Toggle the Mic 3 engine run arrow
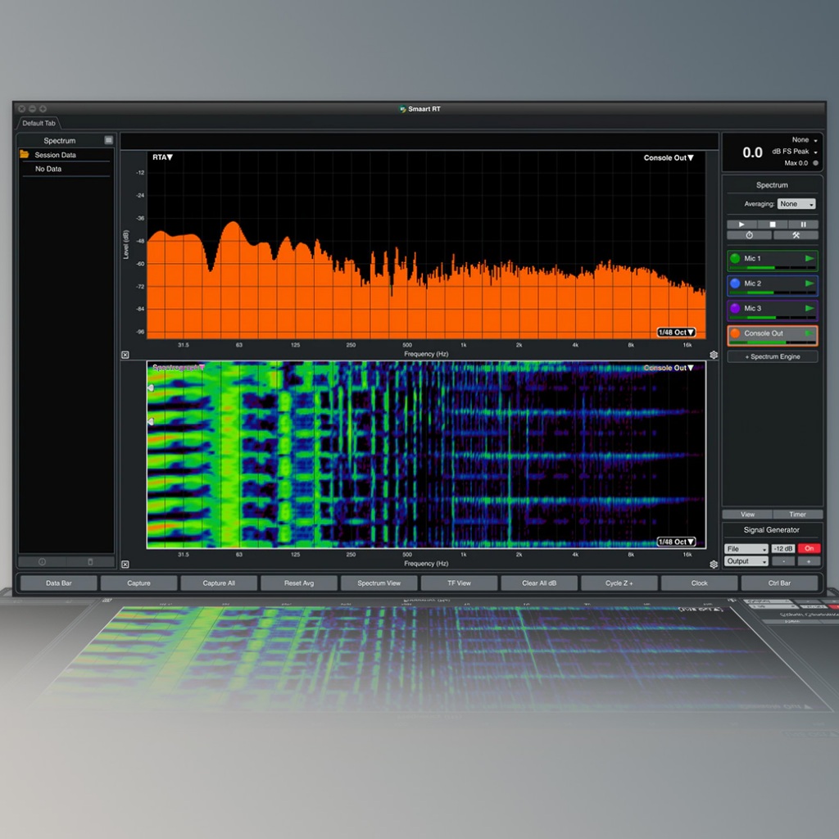839x839 pixels. click(810, 309)
